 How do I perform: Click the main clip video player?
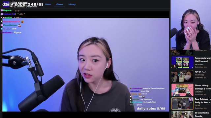[x=86, y=65]
